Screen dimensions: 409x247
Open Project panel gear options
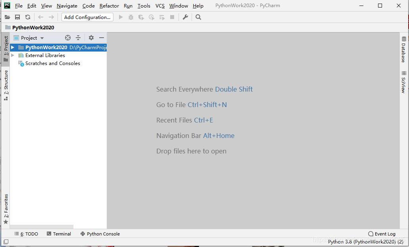tap(91, 38)
